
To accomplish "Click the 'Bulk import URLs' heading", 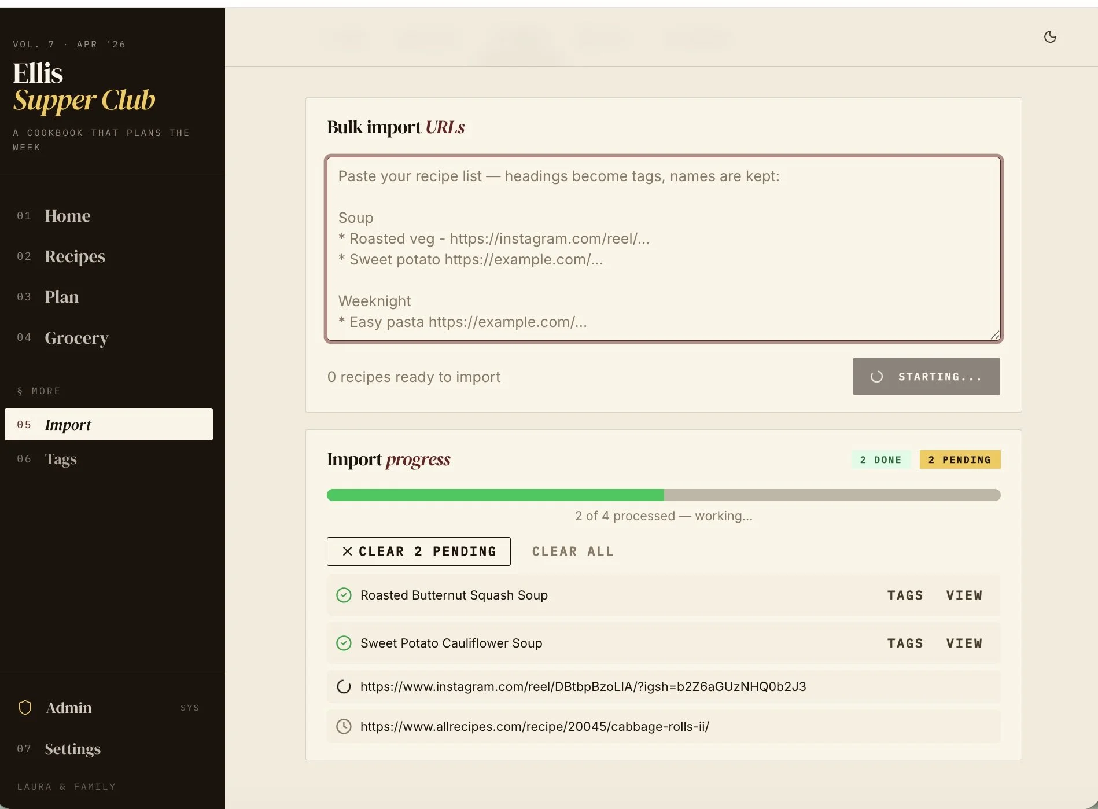I will tap(396, 127).
